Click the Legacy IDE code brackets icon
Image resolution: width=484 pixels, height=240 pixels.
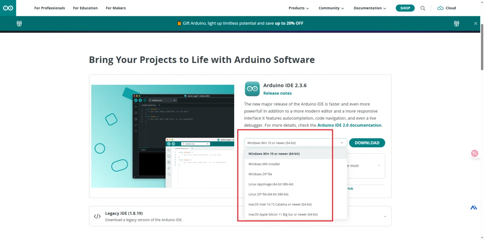coord(97,216)
